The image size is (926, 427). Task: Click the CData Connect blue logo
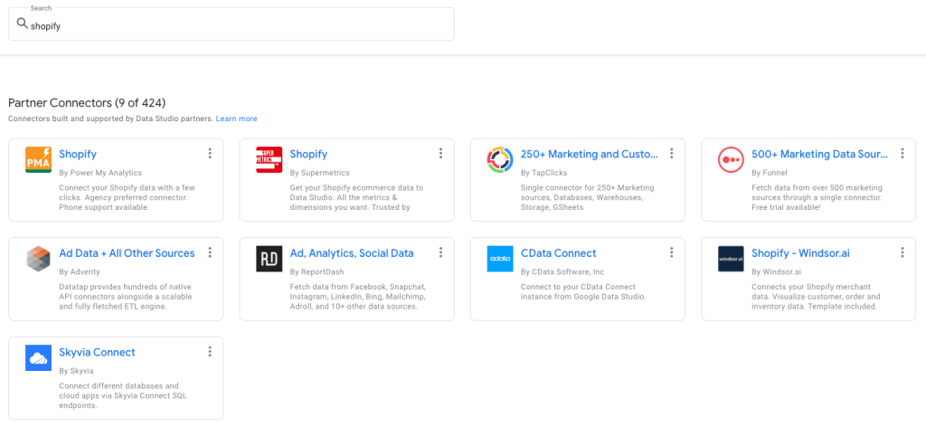click(500, 259)
